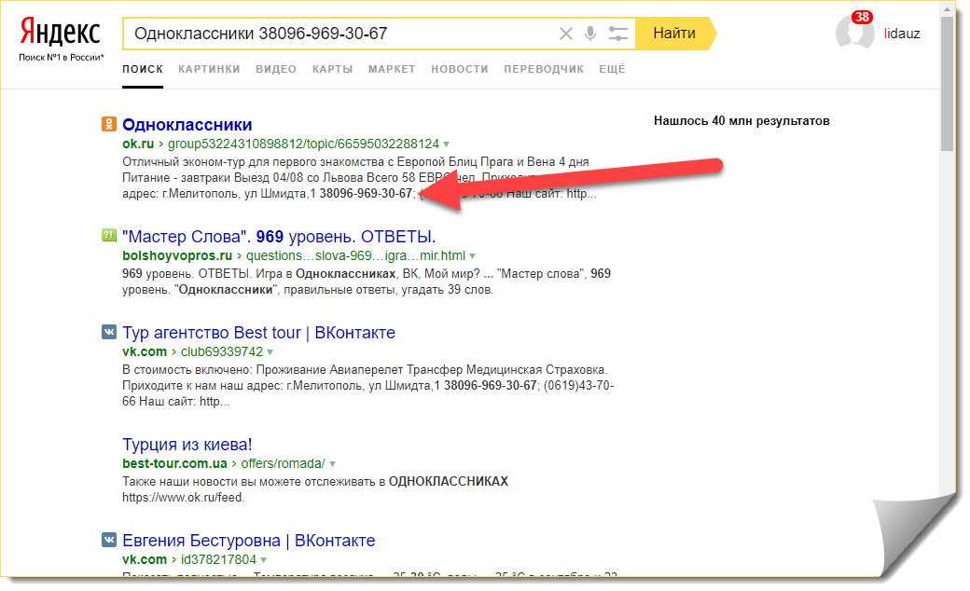Open Тур агентство Best tour | ВКонтакте result
970x591 pixels.
pos(258,333)
